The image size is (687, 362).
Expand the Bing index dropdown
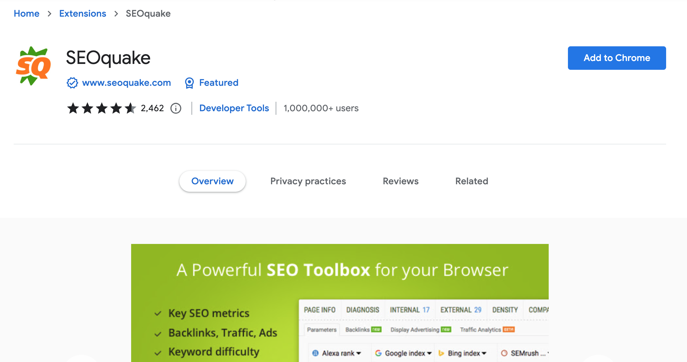tap(484, 353)
